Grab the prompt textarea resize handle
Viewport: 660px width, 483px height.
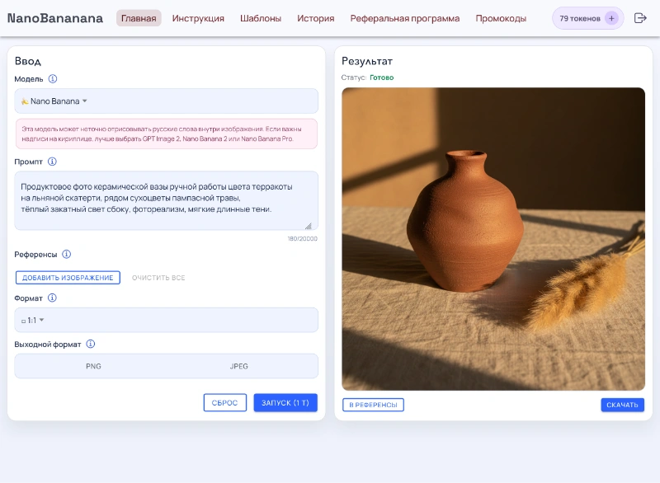coord(309,226)
